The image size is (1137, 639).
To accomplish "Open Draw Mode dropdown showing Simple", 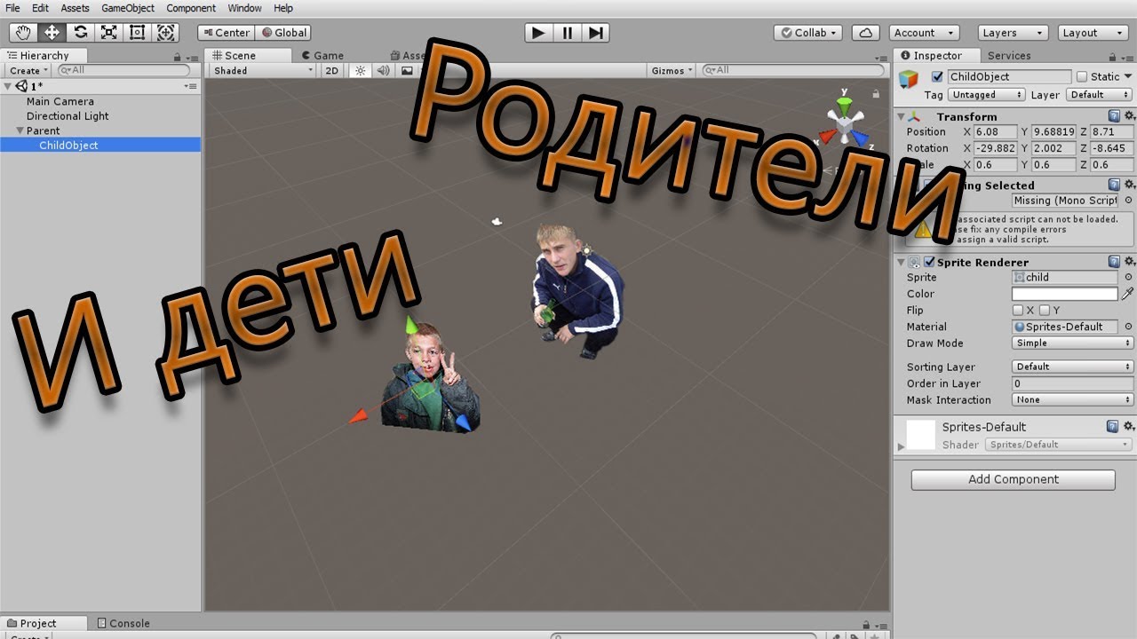I will (1073, 343).
